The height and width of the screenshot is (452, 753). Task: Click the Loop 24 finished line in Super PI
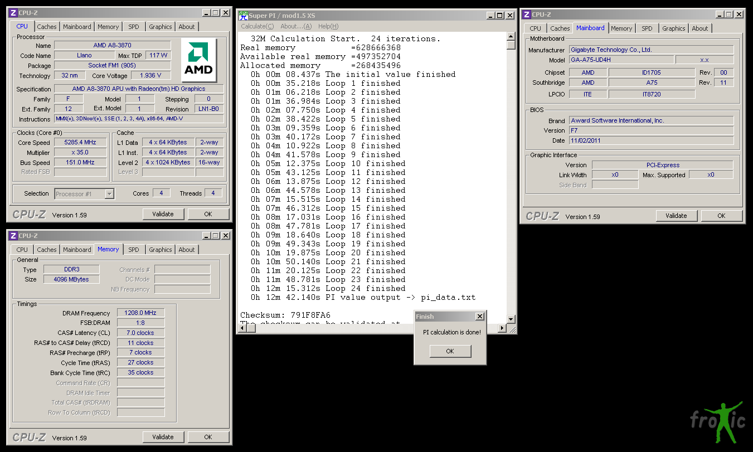point(328,289)
